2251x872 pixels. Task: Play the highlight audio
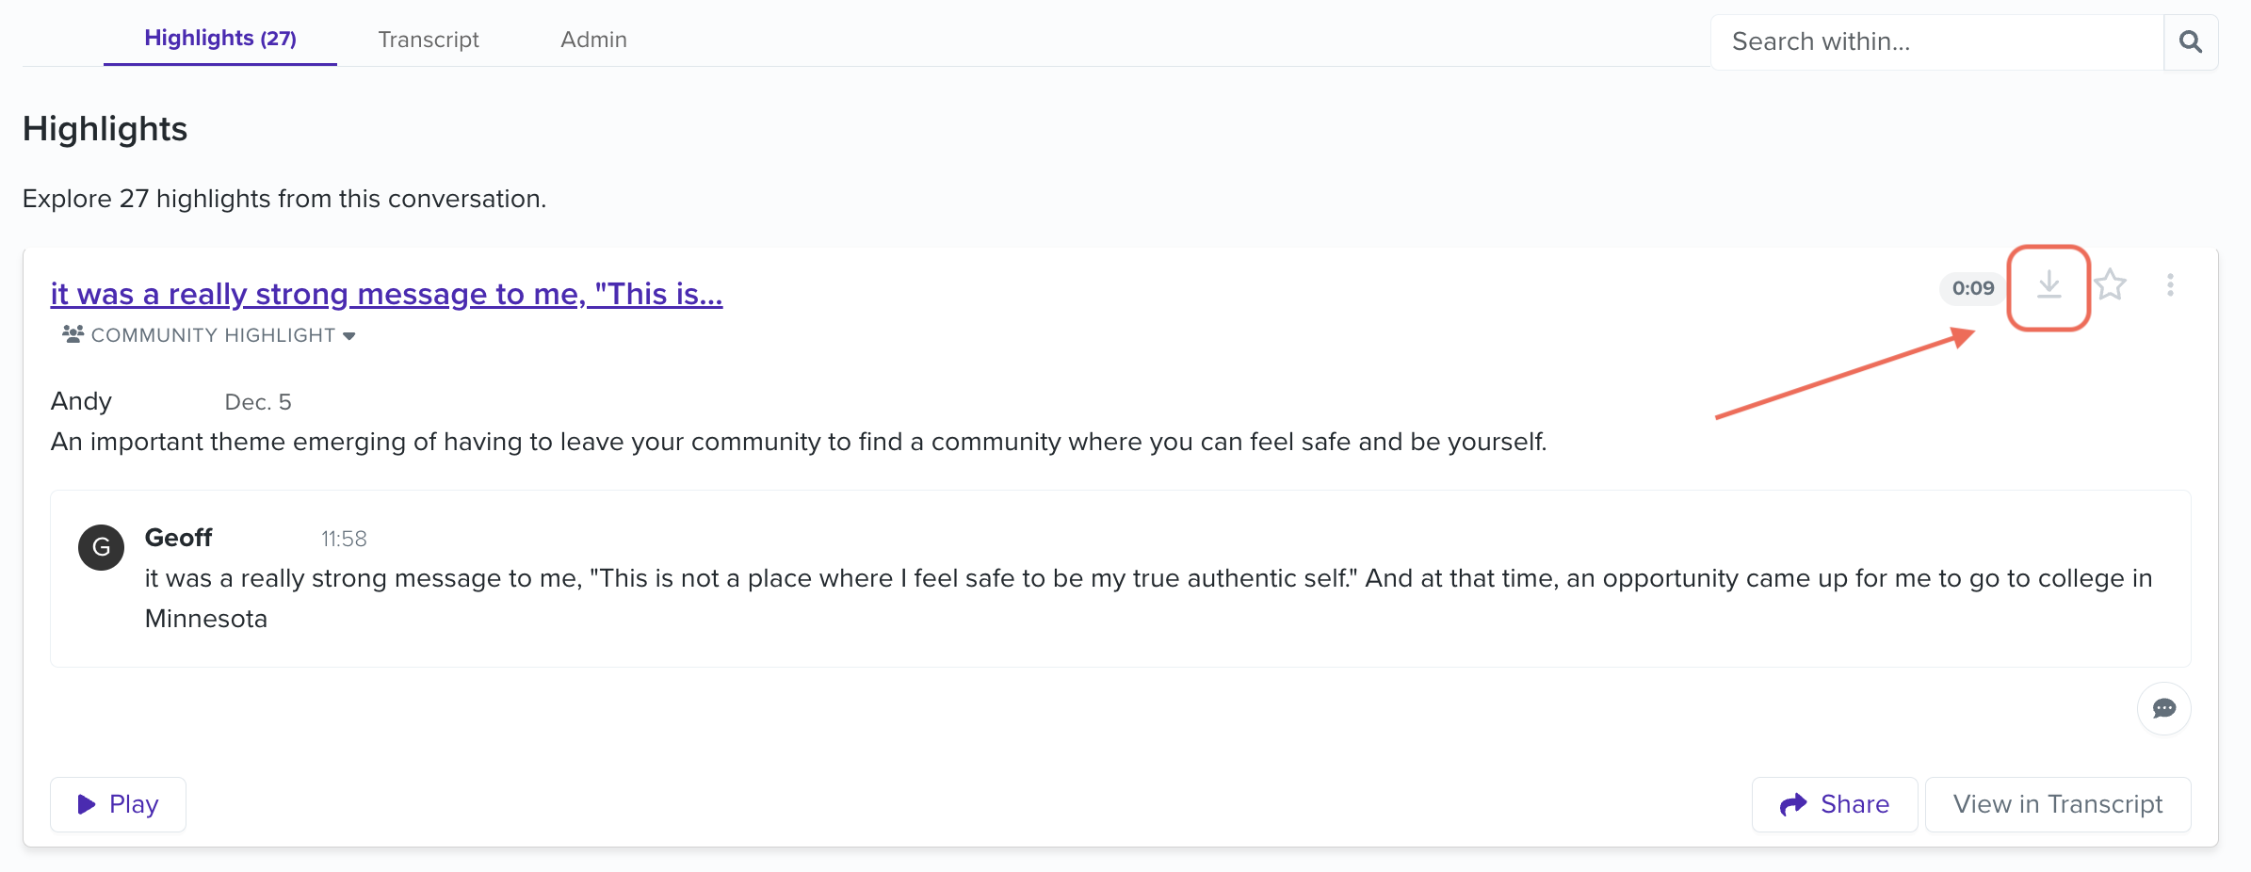[118, 804]
